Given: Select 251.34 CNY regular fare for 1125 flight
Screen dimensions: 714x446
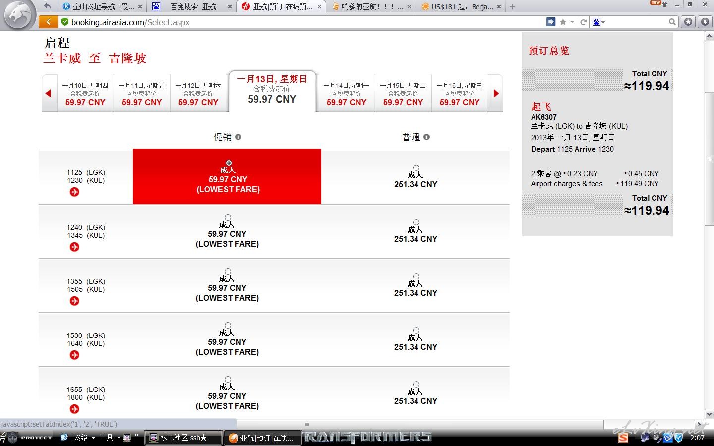Looking at the screenshot, I should coord(416,167).
